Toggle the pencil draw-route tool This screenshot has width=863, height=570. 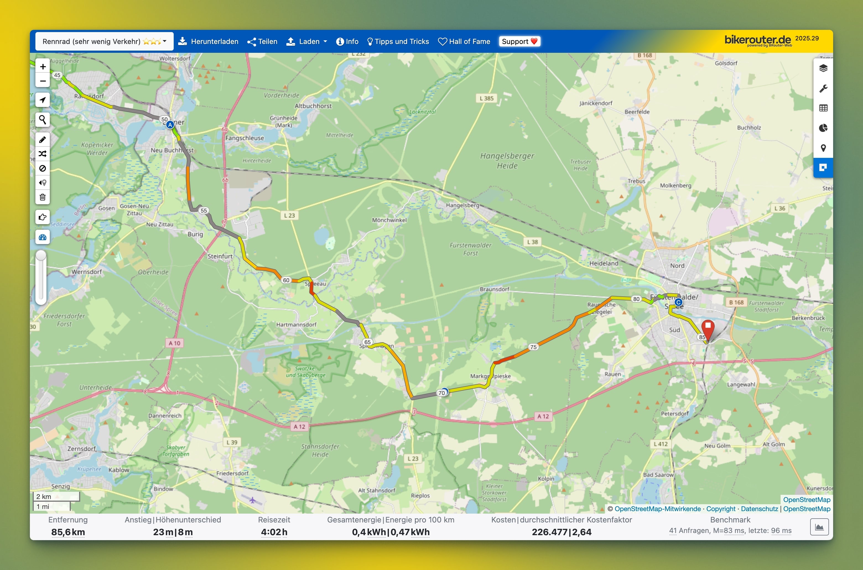(x=43, y=140)
